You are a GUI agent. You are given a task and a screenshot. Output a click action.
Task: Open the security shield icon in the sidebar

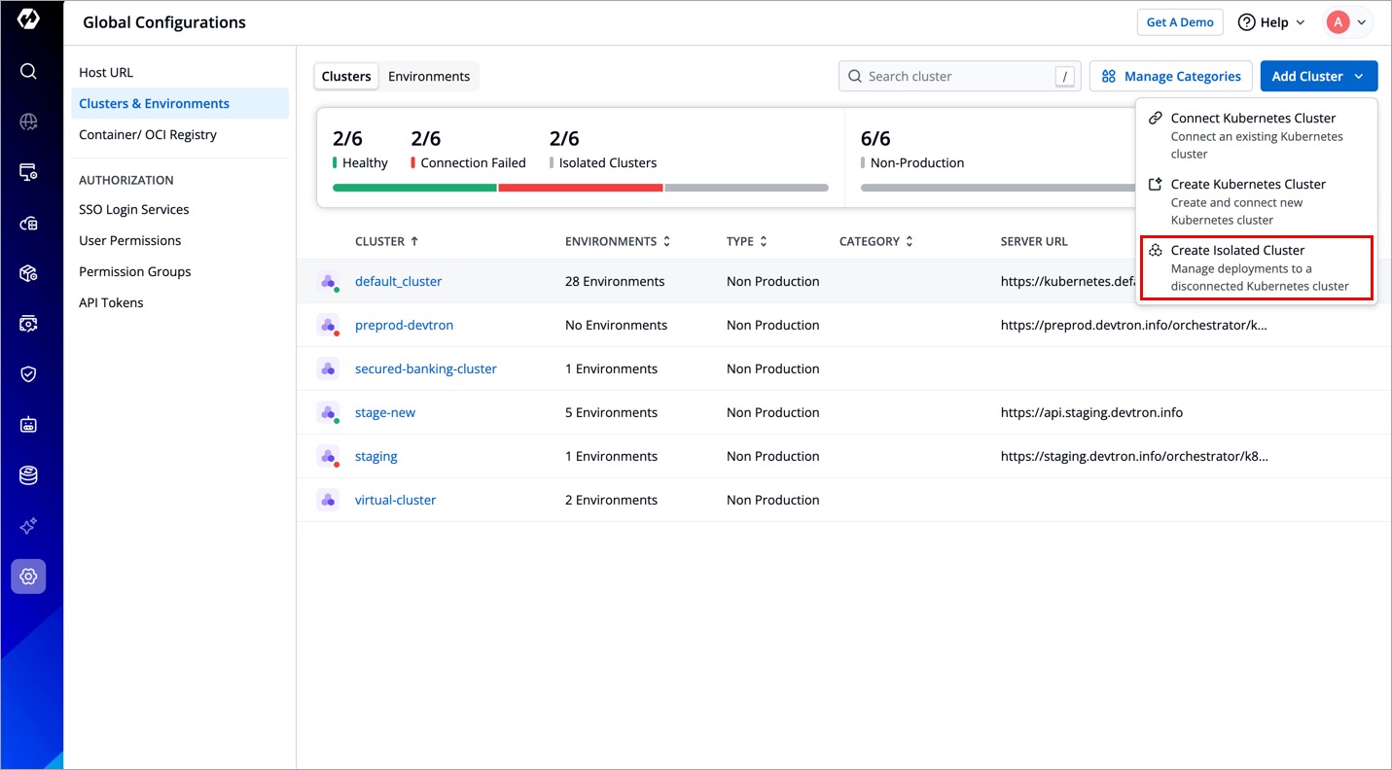[28, 374]
